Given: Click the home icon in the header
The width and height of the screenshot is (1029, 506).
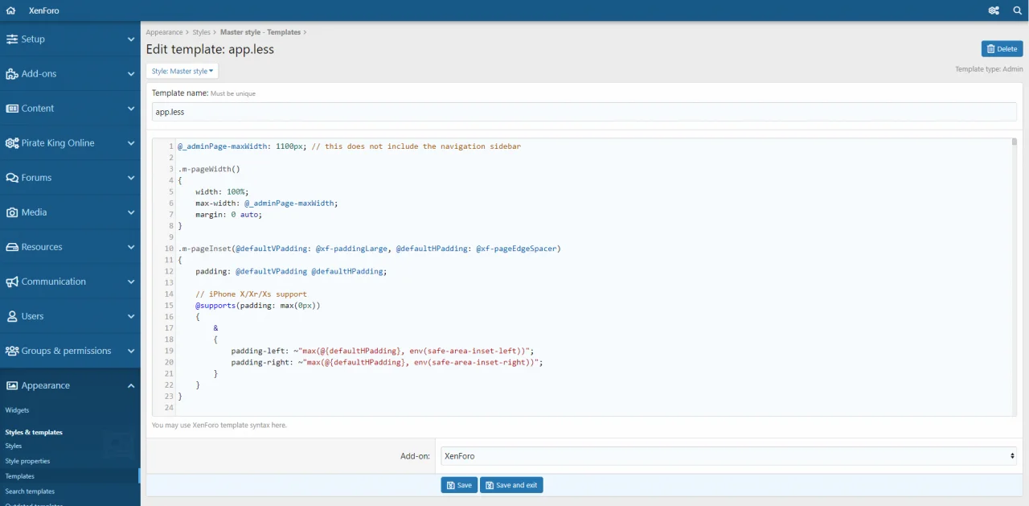Looking at the screenshot, I should click(10, 10).
